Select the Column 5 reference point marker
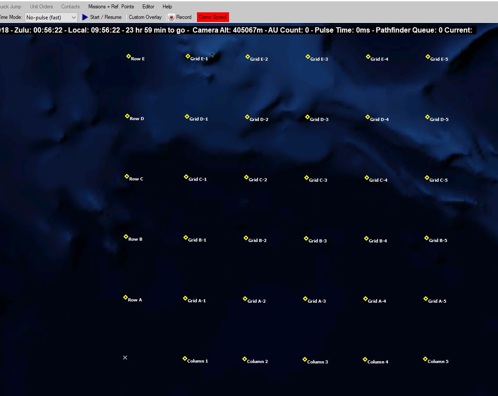Image resolution: width=498 pixels, height=396 pixels. click(x=425, y=359)
